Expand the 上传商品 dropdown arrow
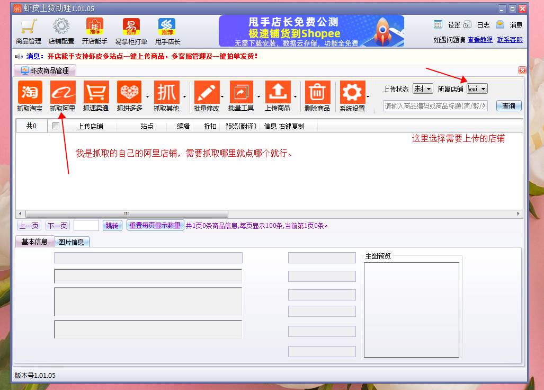The image size is (544, 390). pos(295,96)
